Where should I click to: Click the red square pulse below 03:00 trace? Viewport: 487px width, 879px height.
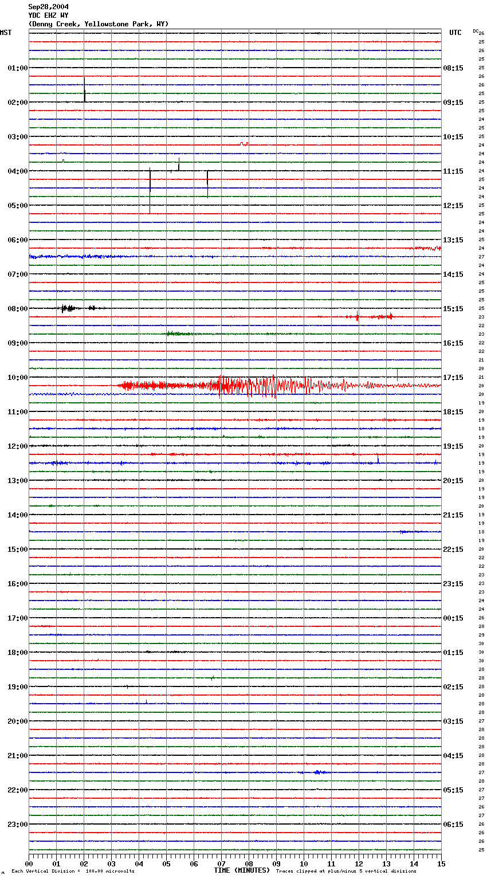tap(244, 144)
